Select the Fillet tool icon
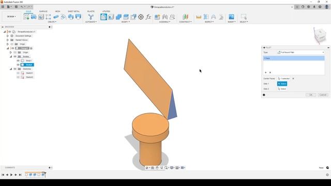Viewport: 331px width, 186px height. click(103, 17)
